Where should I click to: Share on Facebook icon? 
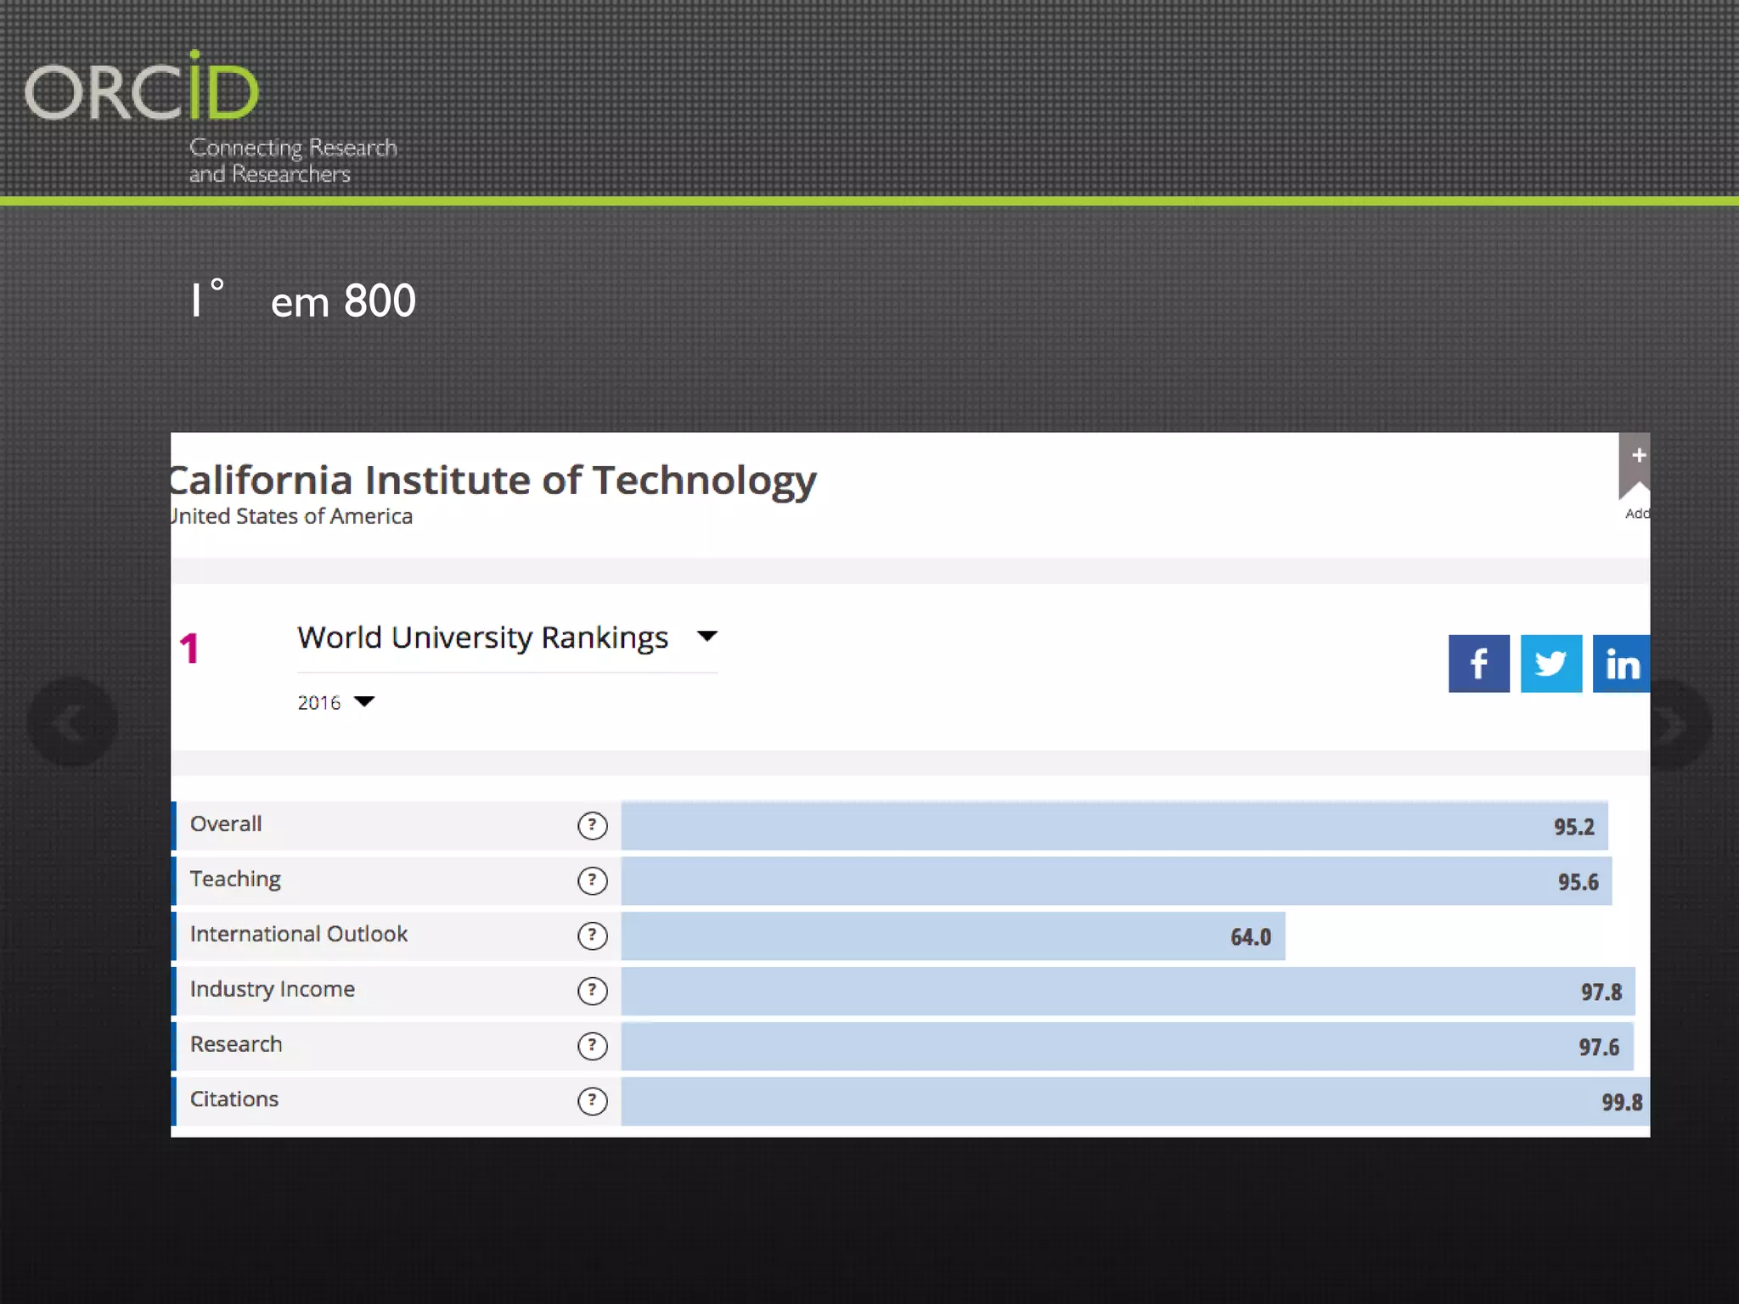point(1478,664)
